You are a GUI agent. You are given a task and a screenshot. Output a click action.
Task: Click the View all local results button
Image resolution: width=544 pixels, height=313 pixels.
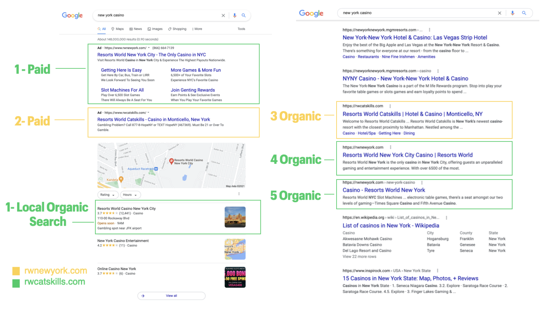[172, 296]
